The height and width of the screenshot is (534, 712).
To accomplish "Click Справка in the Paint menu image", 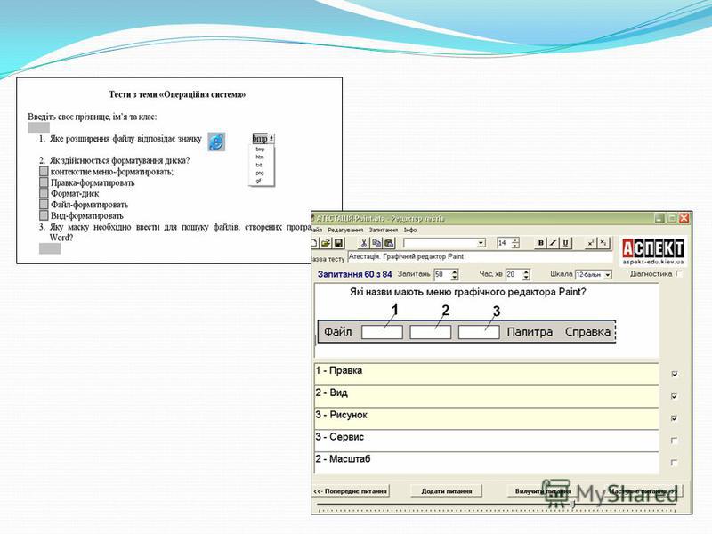I will tap(587, 332).
